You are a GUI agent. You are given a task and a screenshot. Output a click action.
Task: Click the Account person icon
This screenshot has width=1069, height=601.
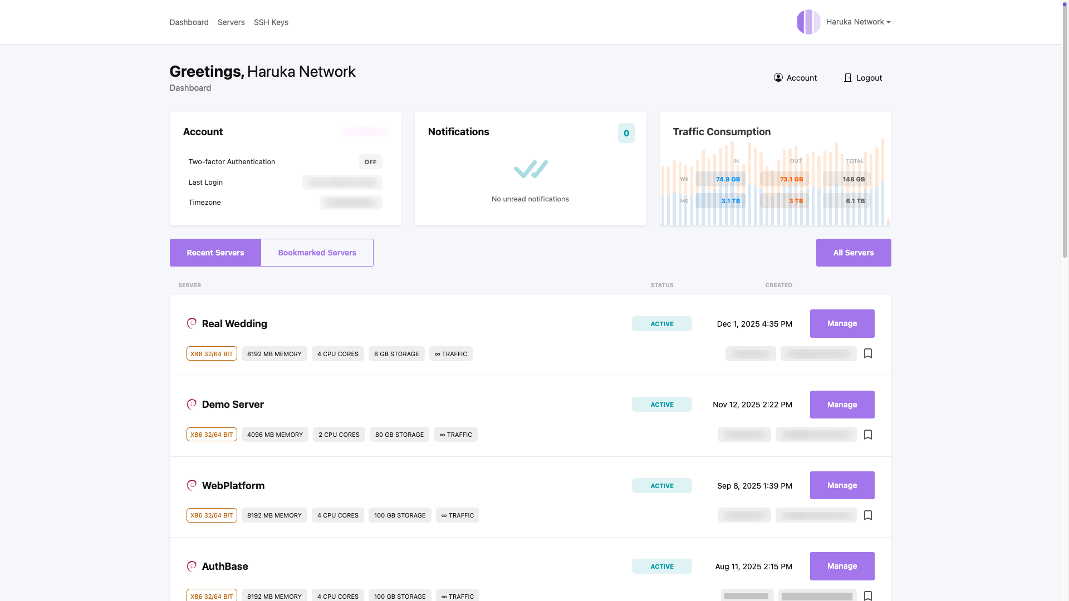pyautogui.click(x=778, y=78)
